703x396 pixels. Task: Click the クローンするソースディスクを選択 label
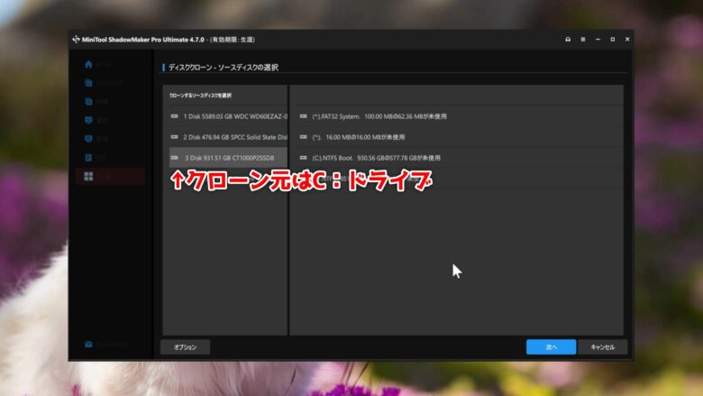point(200,96)
